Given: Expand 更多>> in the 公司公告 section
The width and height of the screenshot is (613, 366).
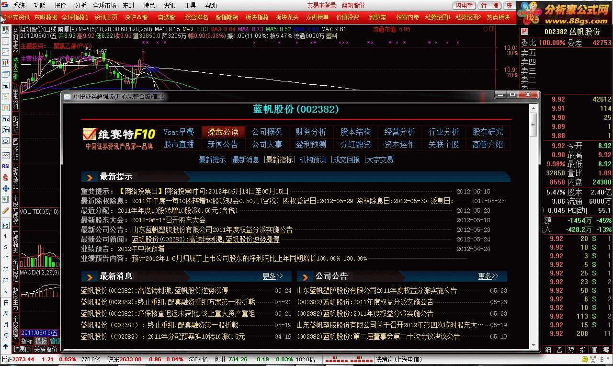Looking at the screenshot, I should (488, 276).
